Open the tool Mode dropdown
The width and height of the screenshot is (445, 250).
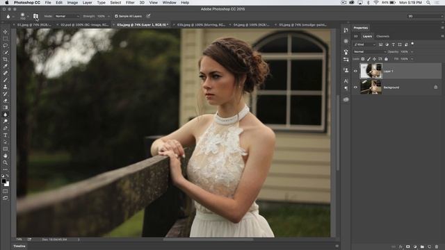[67, 16]
